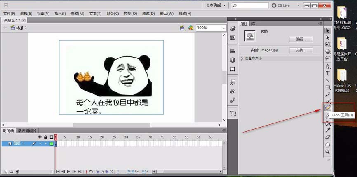Toggle show all layers as outlines
The width and height of the screenshot is (357, 177).
[x=52, y=137]
